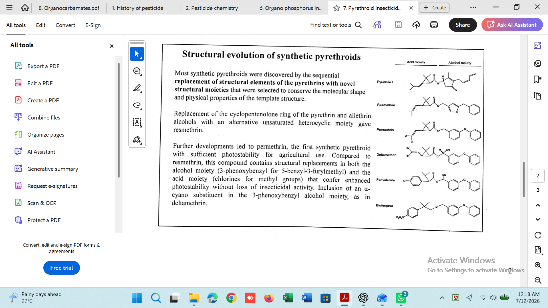Screen dimensions: 548x308
Task: Show hidden system tray icons
Action: pyautogui.click(x=442, y=298)
